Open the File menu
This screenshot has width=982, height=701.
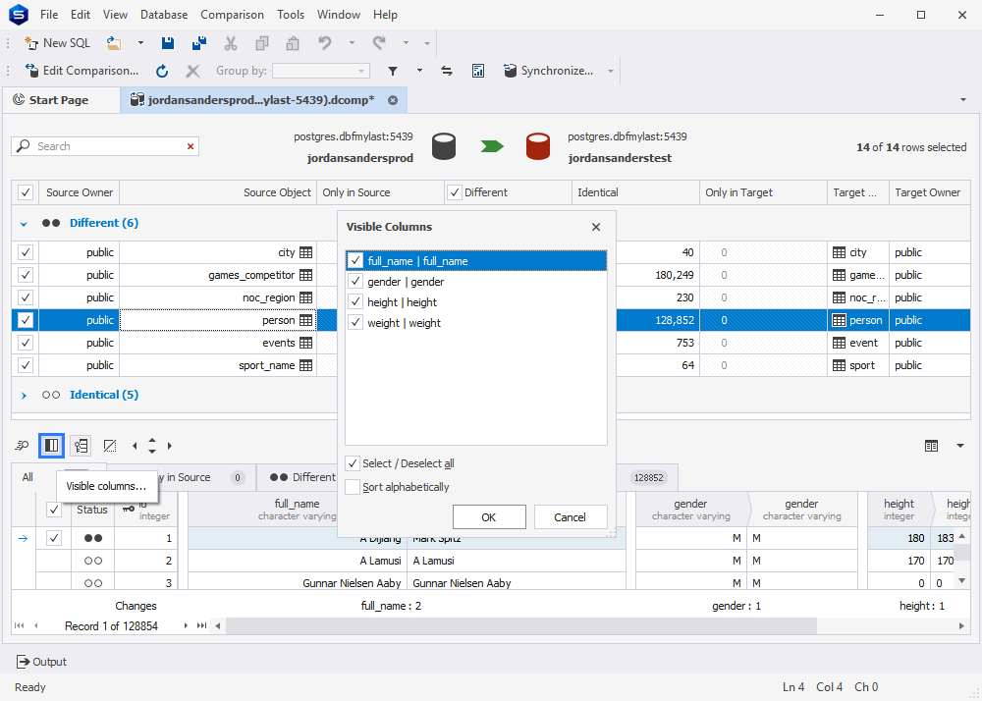(49, 15)
